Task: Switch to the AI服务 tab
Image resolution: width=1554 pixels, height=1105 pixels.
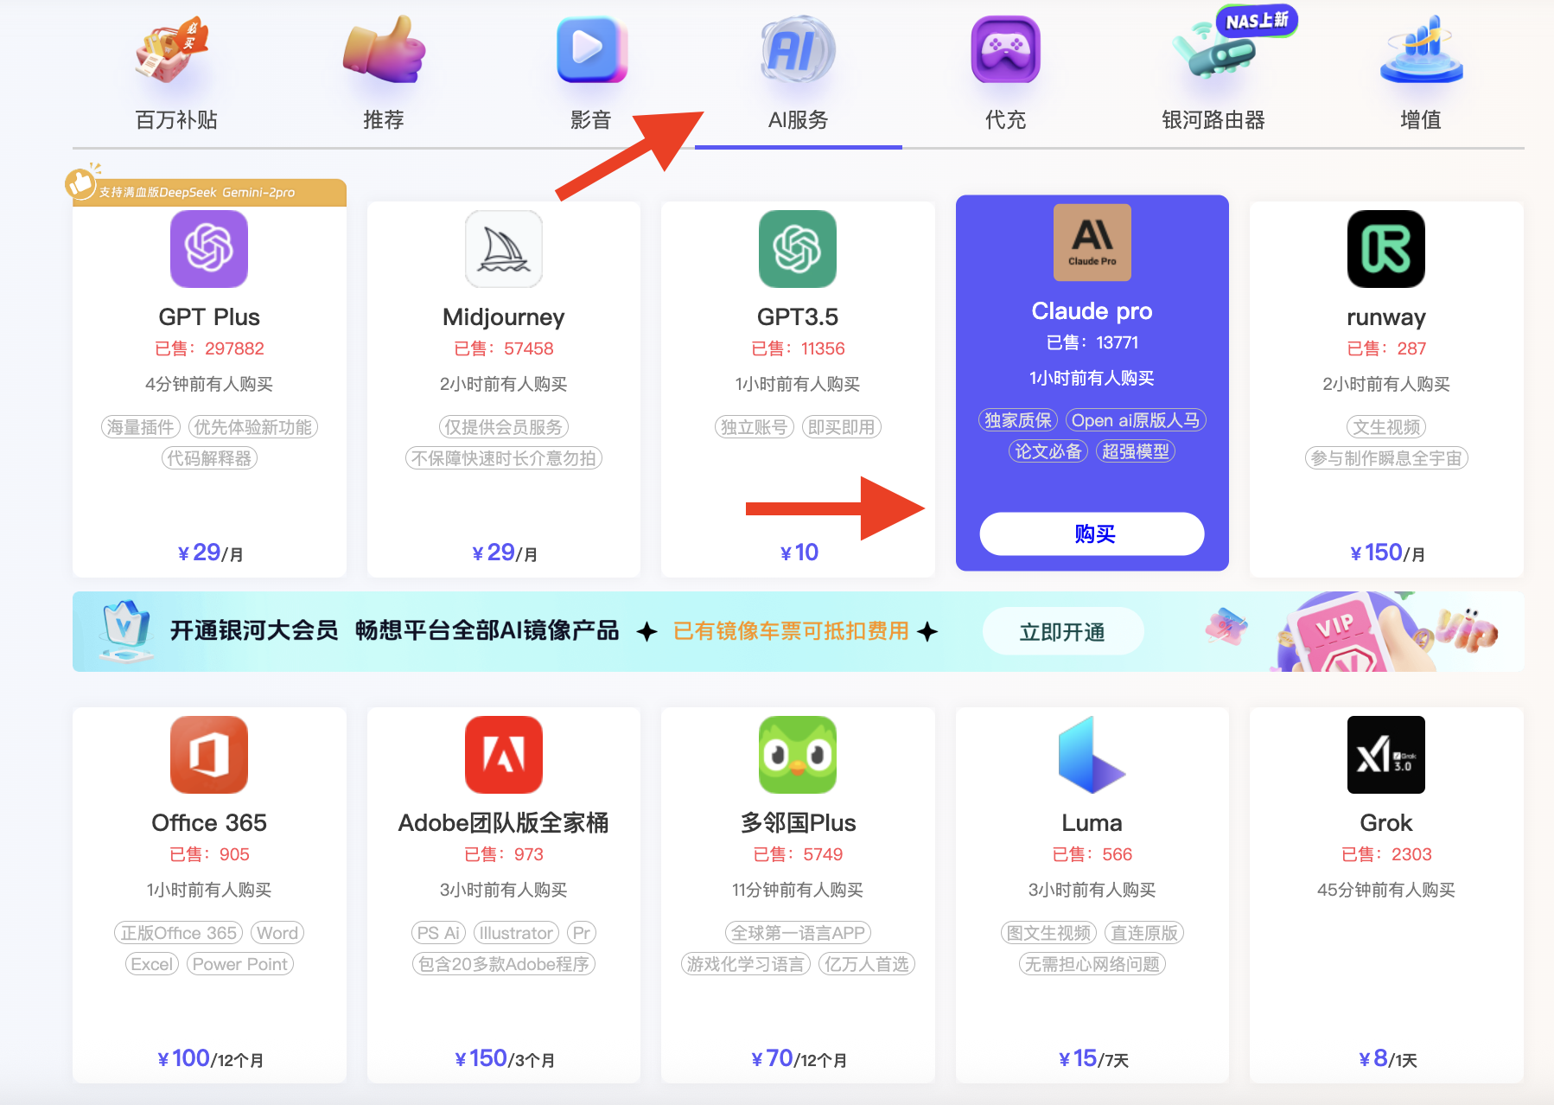Action: click(x=798, y=119)
